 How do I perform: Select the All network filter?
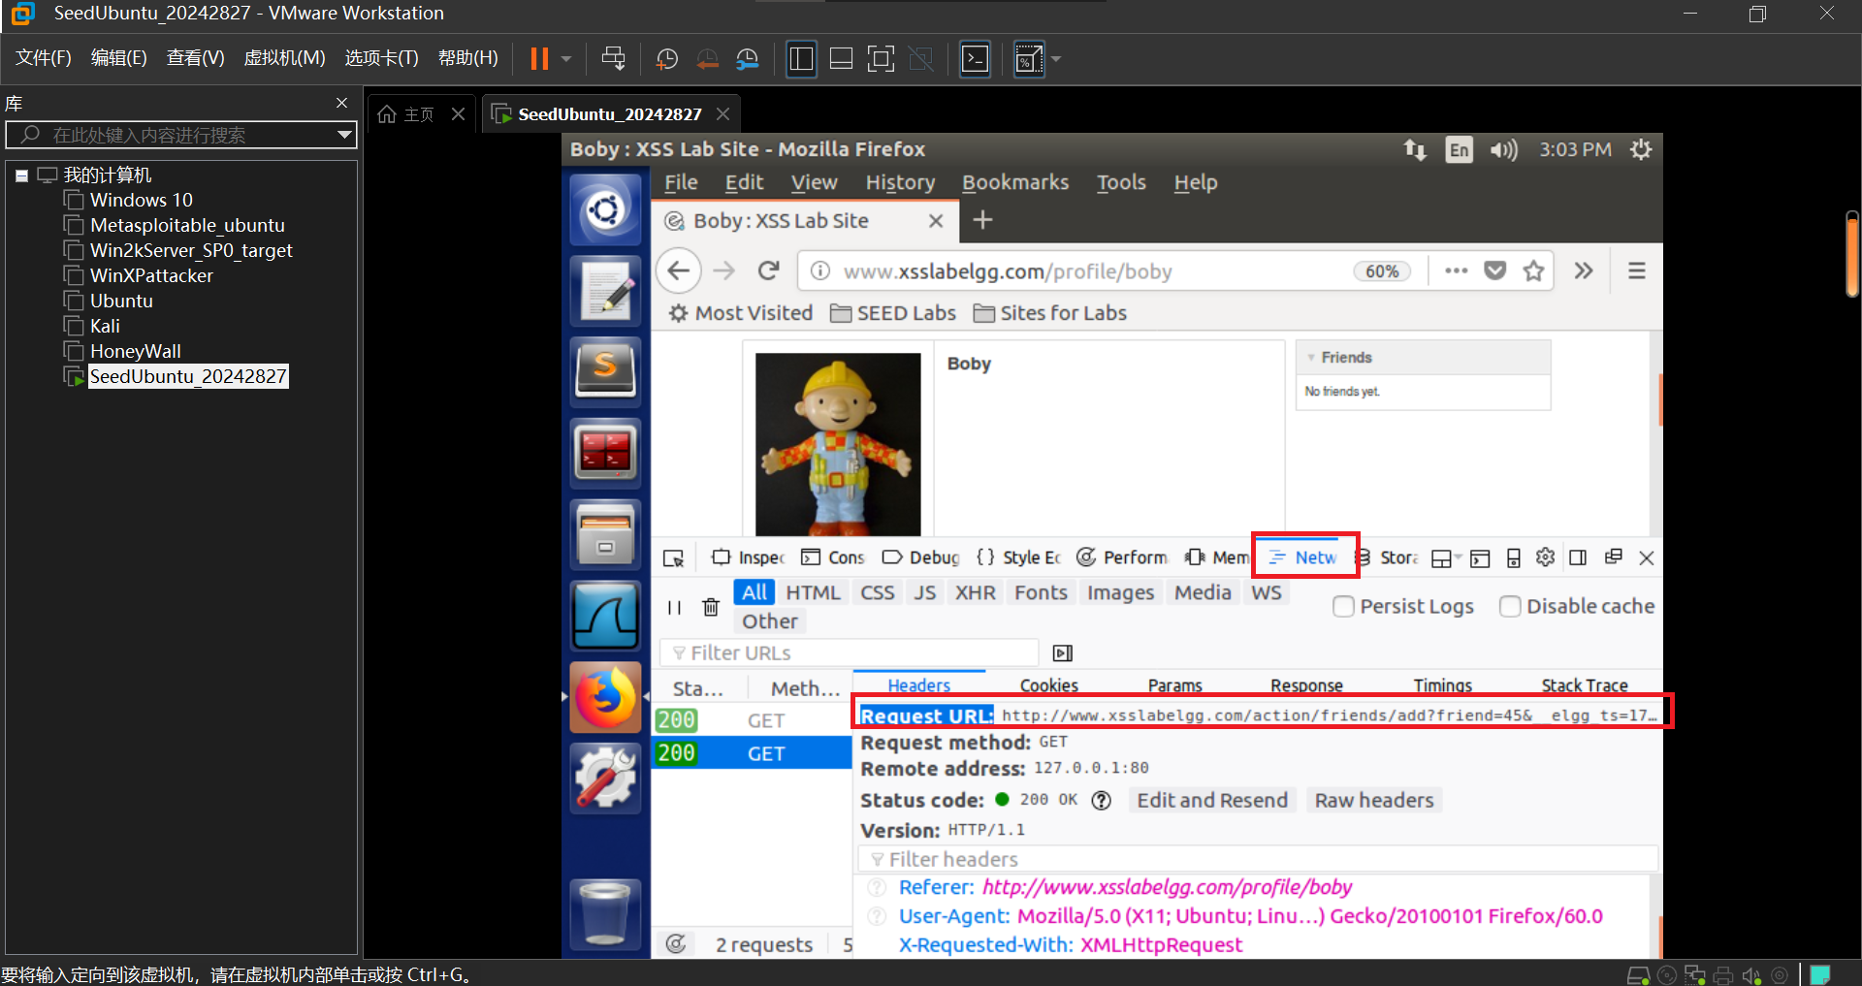[x=754, y=592]
